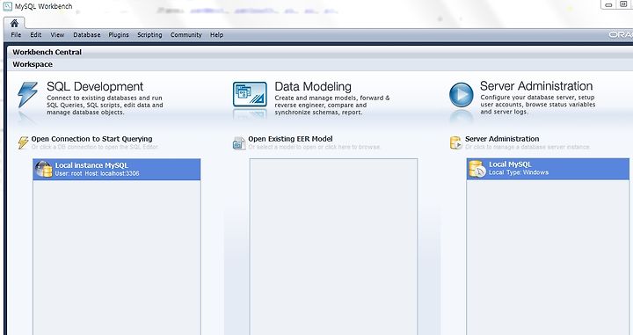Viewport: 633px width, 335px height.
Task: Click the Local MySQL server icon
Action: (x=477, y=169)
